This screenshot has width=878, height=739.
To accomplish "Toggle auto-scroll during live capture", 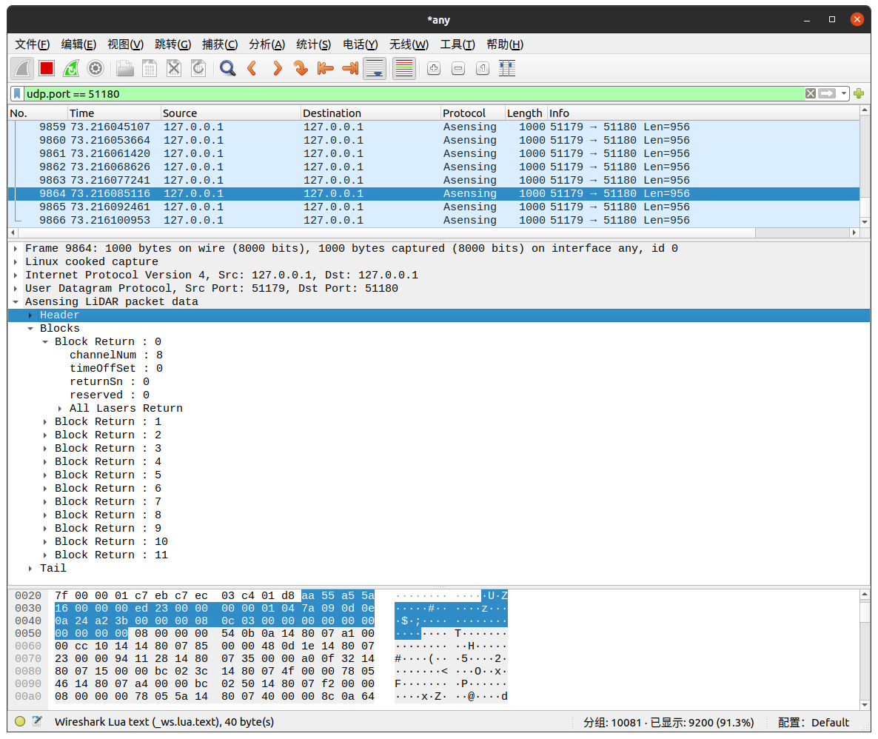I will coord(375,68).
